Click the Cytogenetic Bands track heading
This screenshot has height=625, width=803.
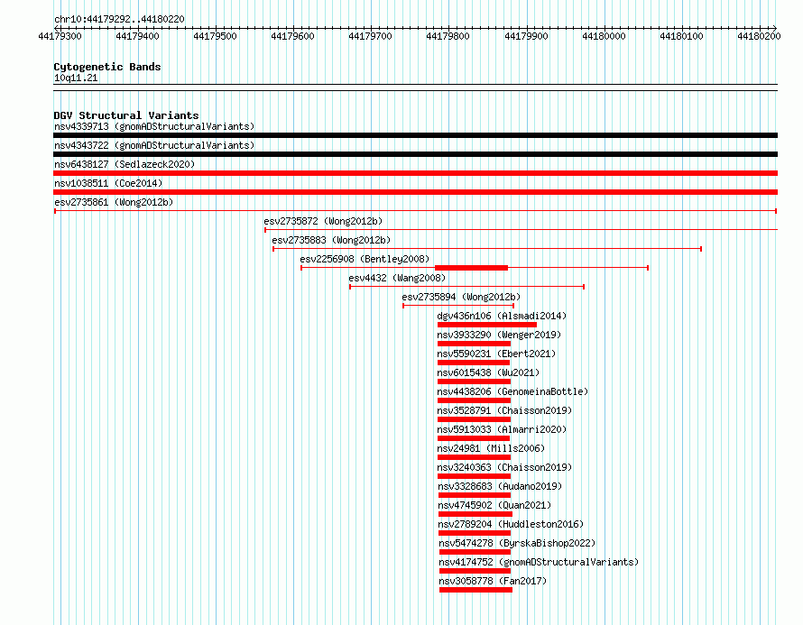click(107, 67)
